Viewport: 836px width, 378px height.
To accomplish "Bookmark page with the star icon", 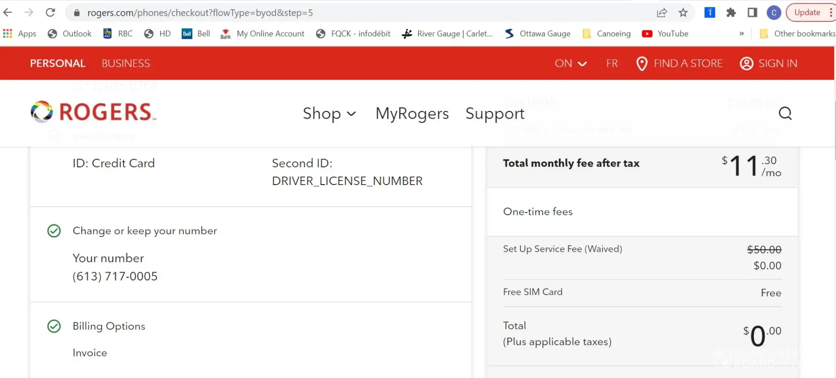I will [683, 13].
